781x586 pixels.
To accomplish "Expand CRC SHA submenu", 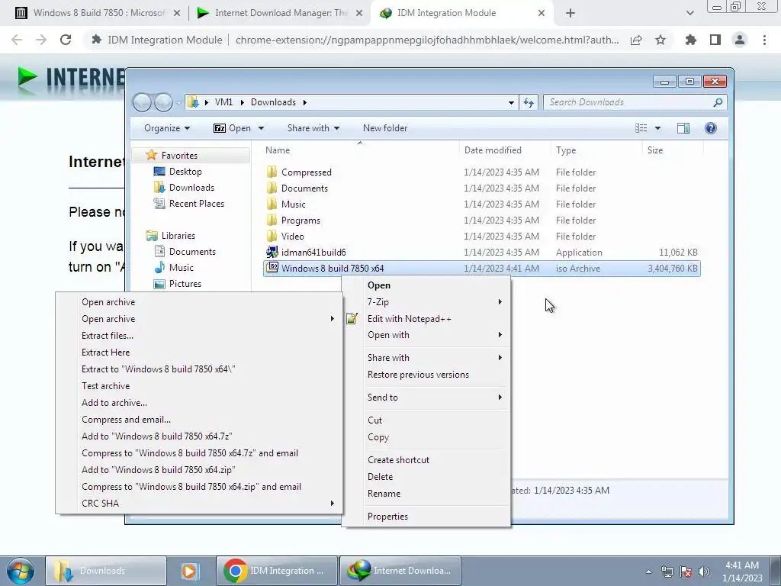I will [x=199, y=504].
